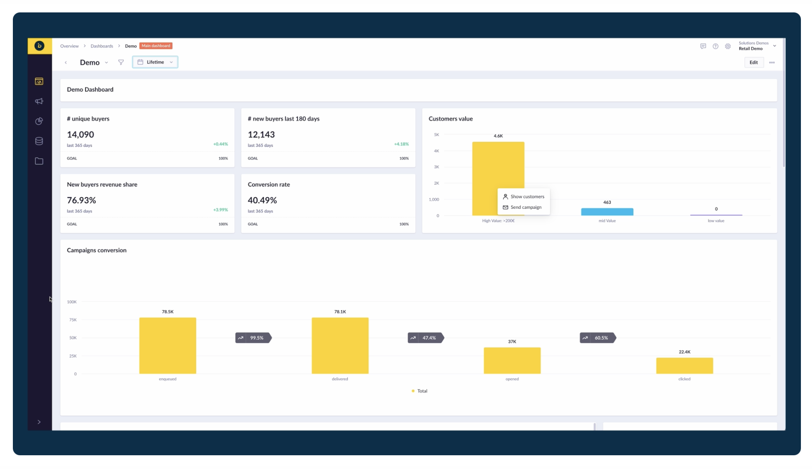Click the filter funnel icon
812x469 pixels.
121,63
